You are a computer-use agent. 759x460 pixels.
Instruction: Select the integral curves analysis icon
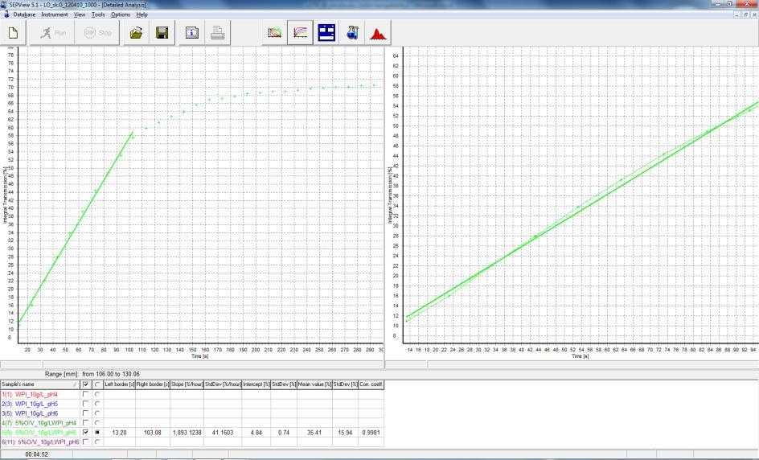(300, 33)
